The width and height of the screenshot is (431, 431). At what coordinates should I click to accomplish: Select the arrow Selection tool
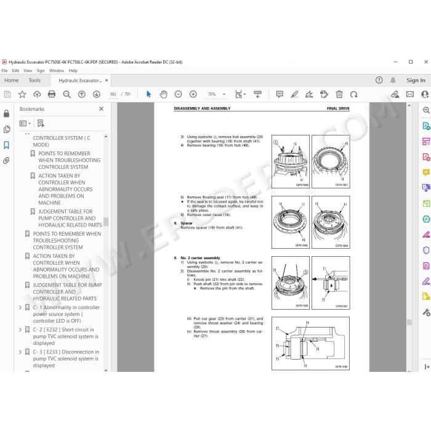point(148,94)
